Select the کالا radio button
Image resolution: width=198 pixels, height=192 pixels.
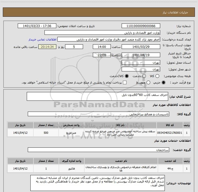pyautogui.click(x=157, y=76)
